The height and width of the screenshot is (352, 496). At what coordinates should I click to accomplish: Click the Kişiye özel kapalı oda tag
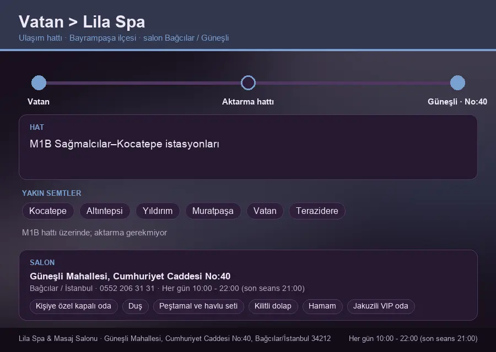pos(73,306)
